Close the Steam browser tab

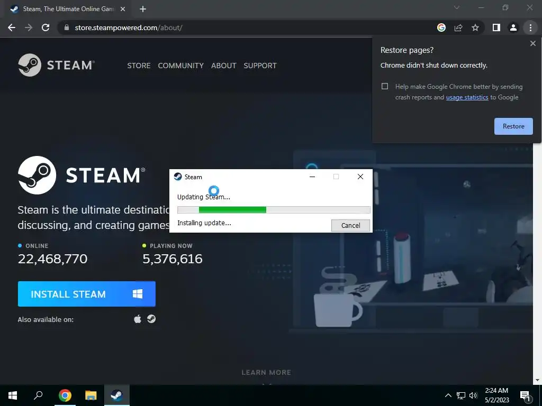pyautogui.click(x=123, y=10)
